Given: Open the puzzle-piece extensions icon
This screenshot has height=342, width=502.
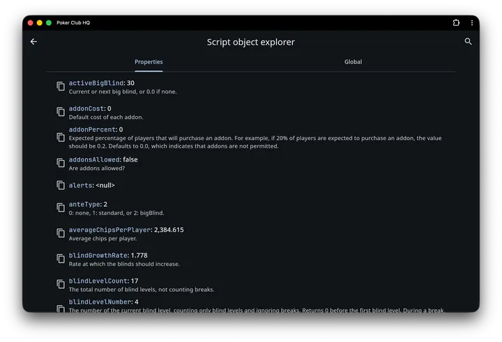Looking at the screenshot, I should [456, 23].
